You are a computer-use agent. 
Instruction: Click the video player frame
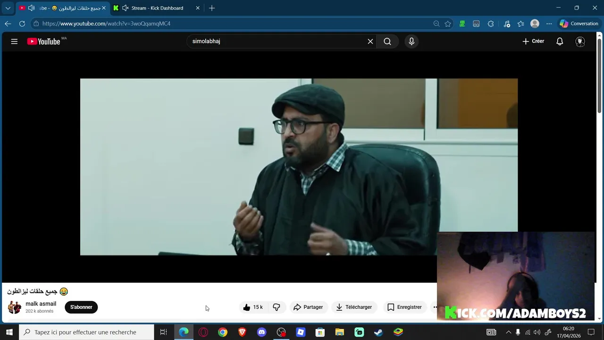[299, 167]
